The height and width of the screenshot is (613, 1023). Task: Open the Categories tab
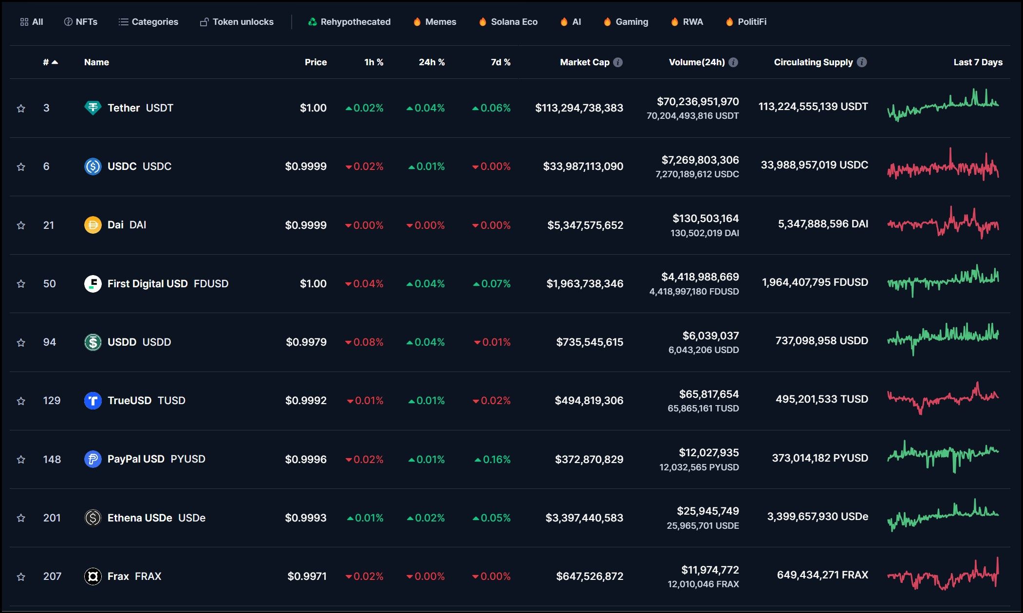pos(149,22)
